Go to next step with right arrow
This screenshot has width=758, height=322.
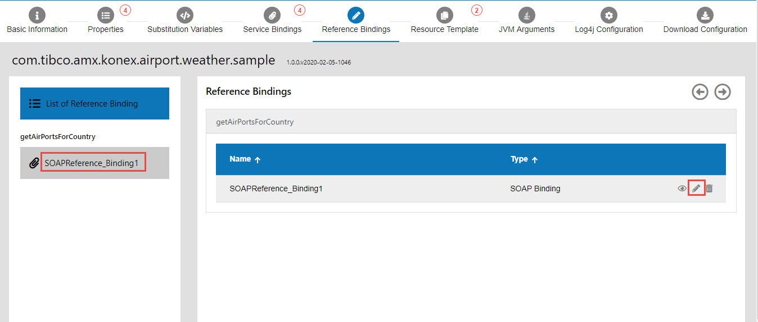pos(723,92)
